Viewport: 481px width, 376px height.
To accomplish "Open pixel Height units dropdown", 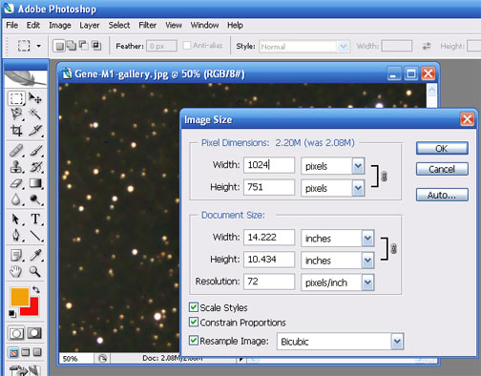I will [x=358, y=188].
